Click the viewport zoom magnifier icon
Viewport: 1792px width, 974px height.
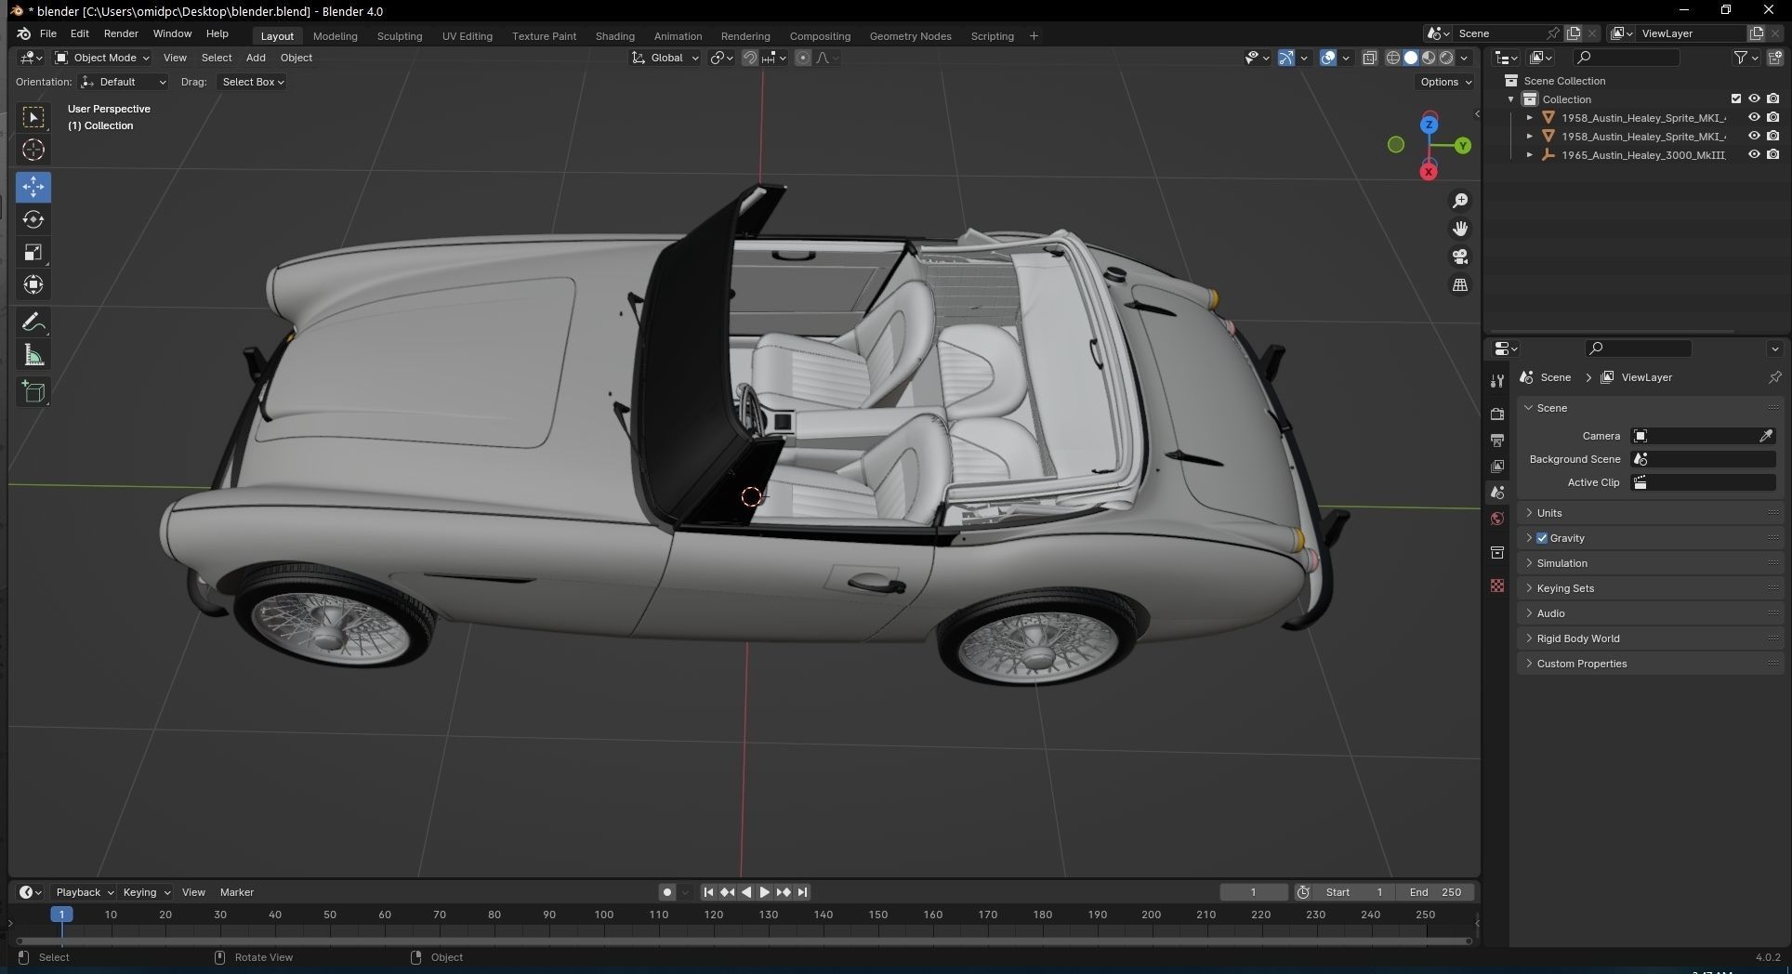click(1460, 201)
